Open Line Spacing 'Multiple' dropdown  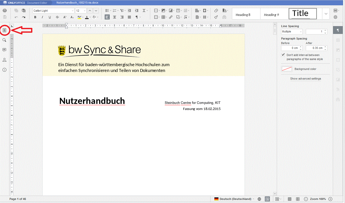tap(292, 32)
